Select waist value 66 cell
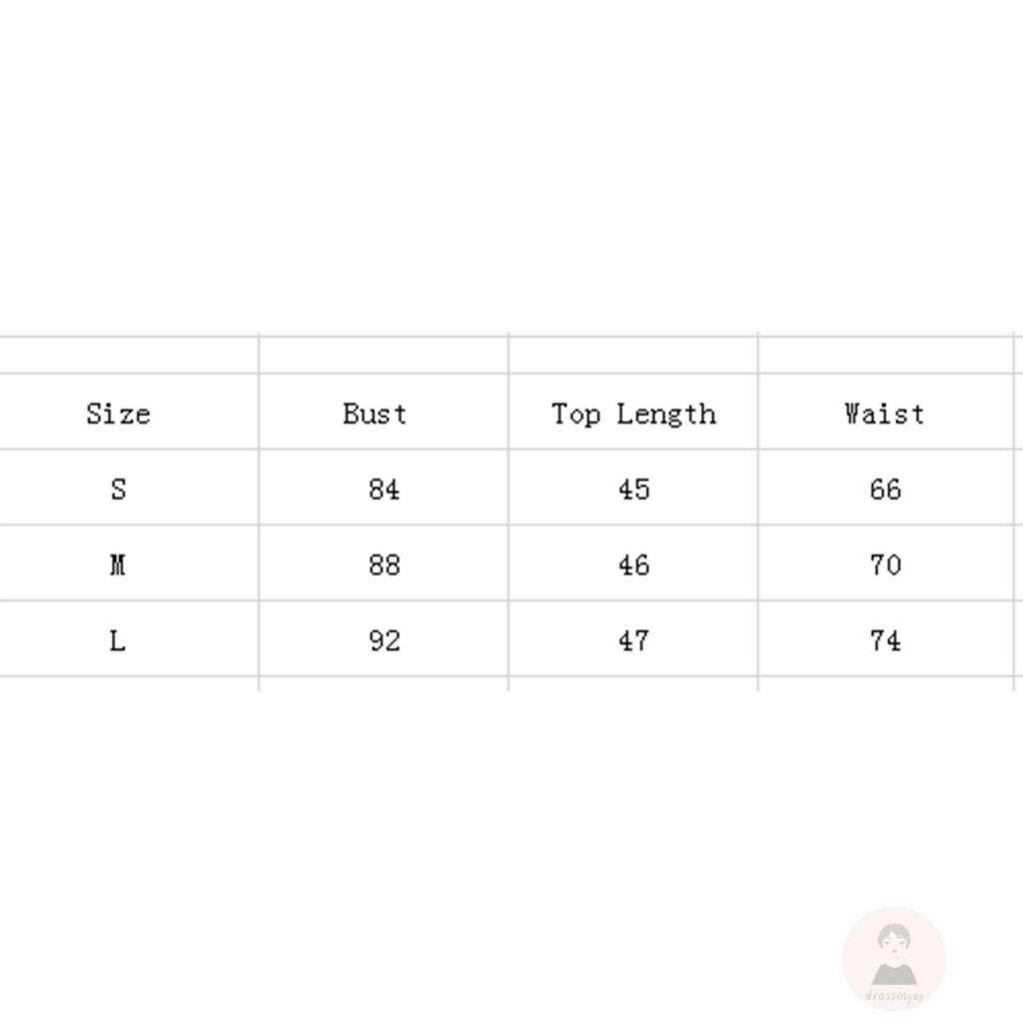The image size is (1023, 1023). pyautogui.click(x=885, y=489)
